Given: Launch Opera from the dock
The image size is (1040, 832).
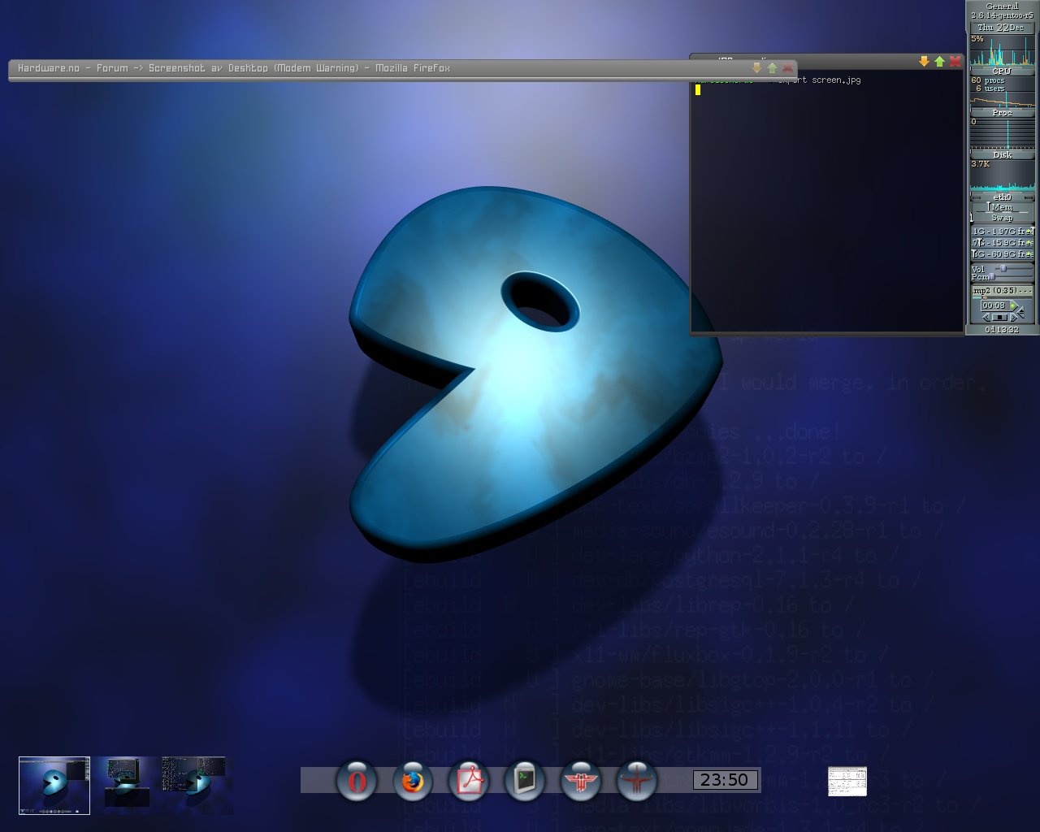Looking at the screenshot, I should [x=356, y=781].
